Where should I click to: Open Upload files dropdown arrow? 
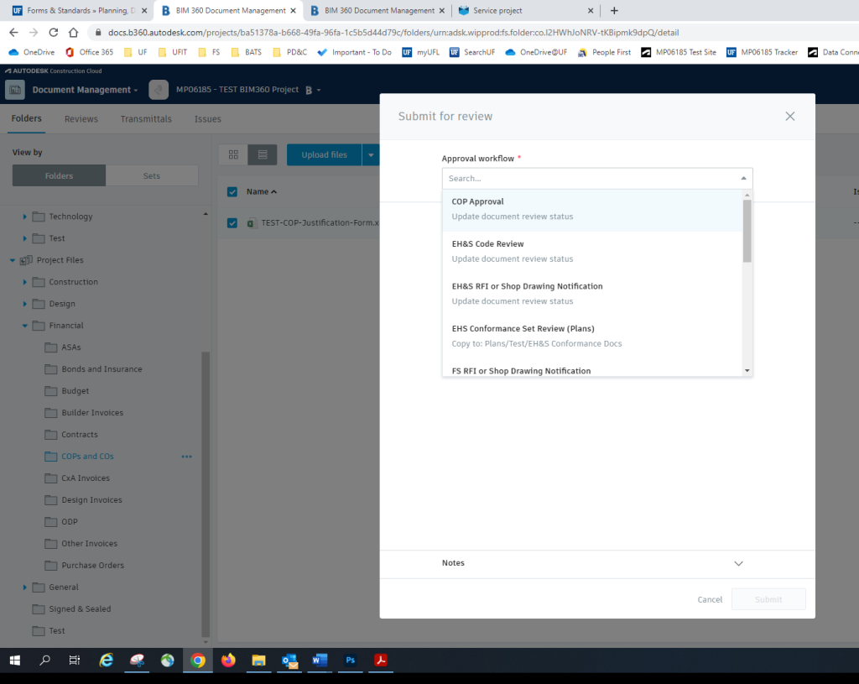pos(371,155)
